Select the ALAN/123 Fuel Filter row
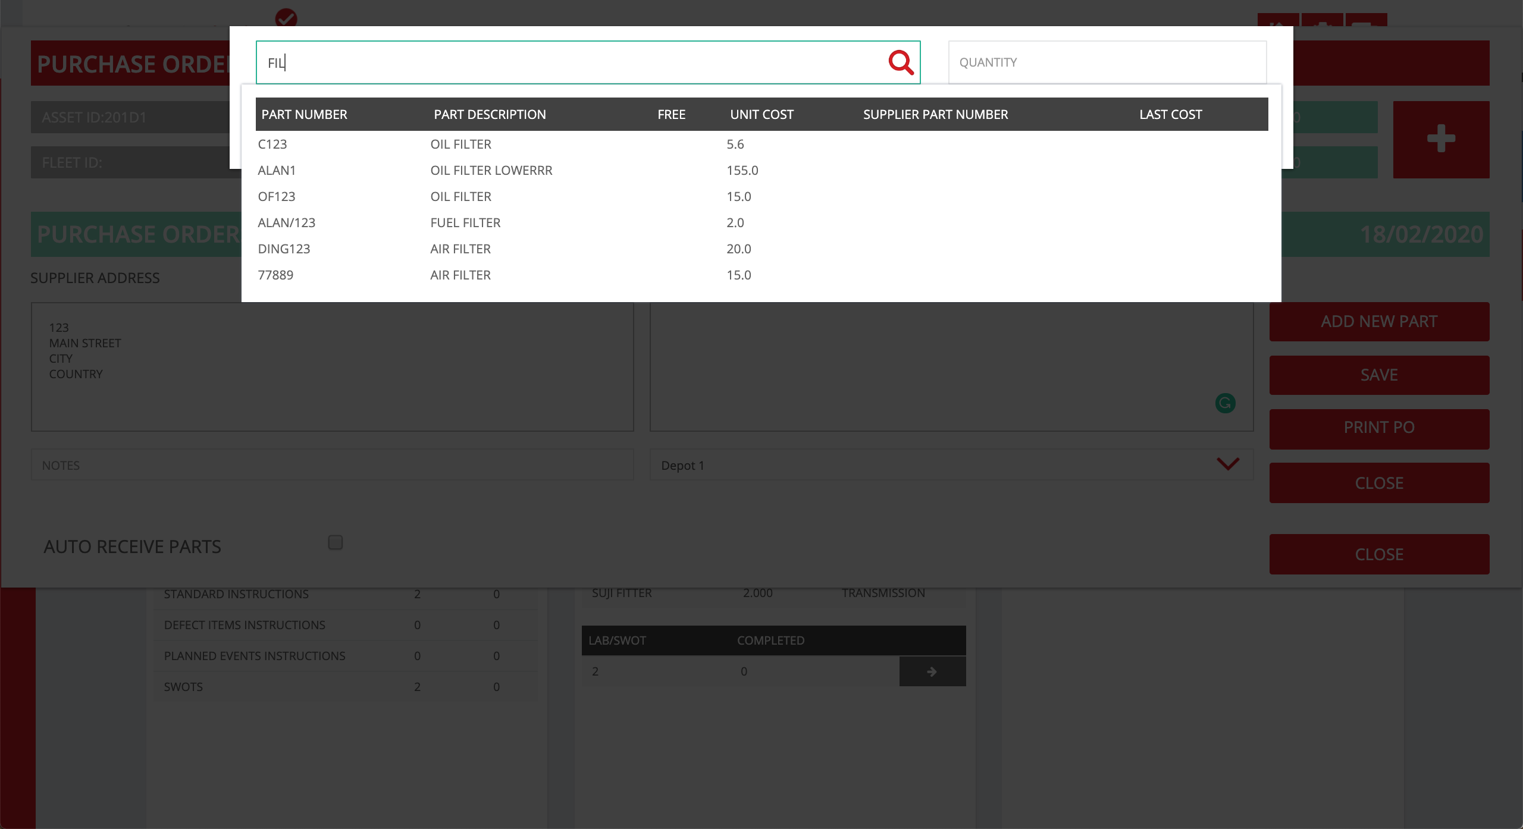 (x=761, y=223)
